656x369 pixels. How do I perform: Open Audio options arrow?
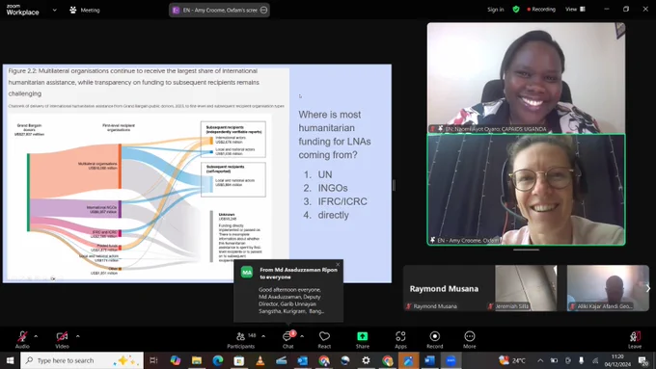point(36,336)
